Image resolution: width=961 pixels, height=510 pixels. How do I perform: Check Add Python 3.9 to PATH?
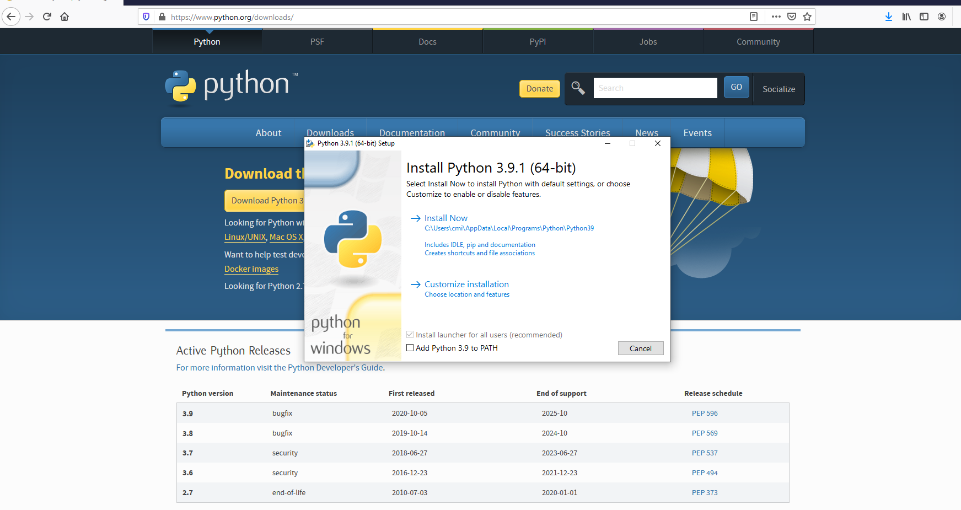click(410, 347)
